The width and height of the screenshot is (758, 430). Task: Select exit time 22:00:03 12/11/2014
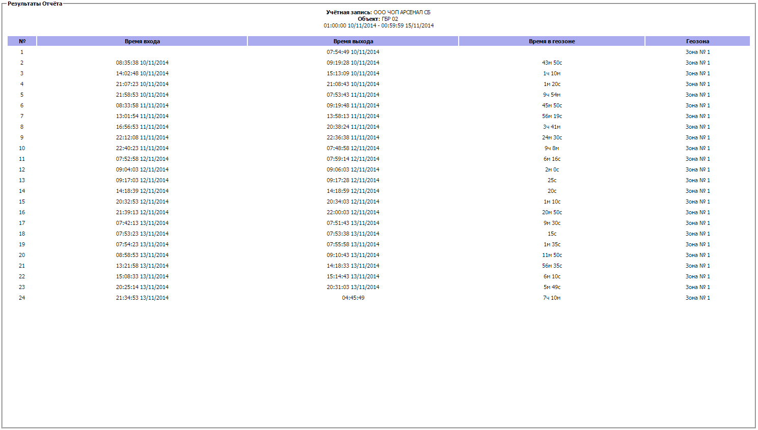tap(353, 212)
